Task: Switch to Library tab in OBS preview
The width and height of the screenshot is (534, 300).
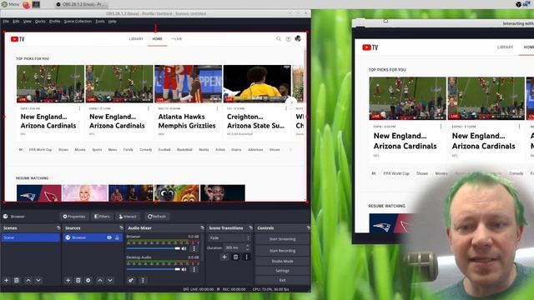Action: coord(136,39)
